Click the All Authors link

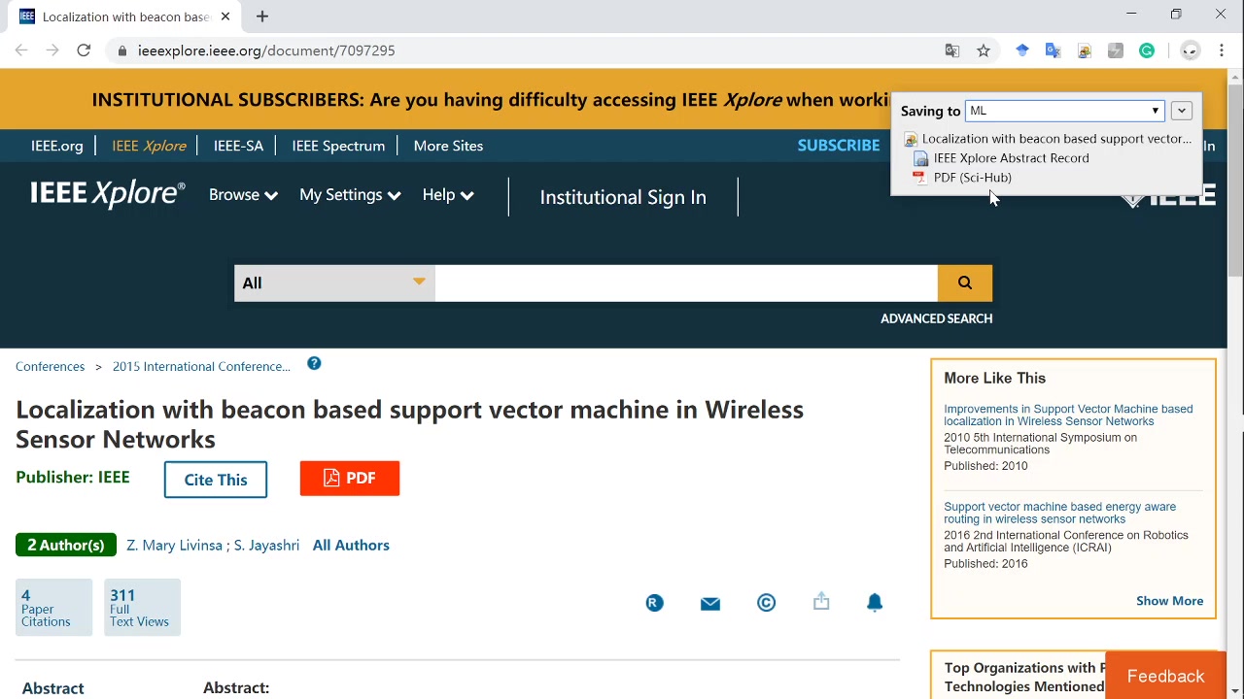coord(351,545)
